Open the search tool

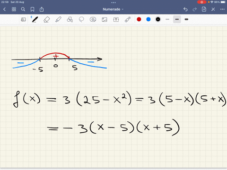click(23, 9)
